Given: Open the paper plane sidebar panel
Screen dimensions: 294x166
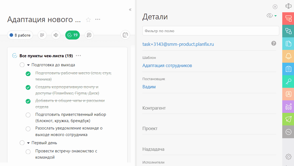Looking at the screenshot, I should click(288, 119).
